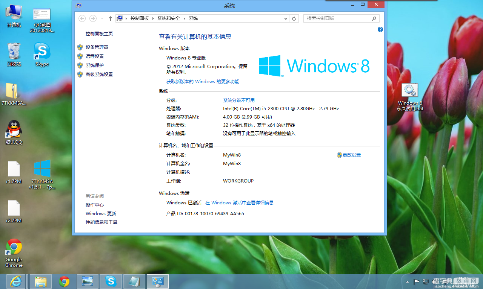Open the Action Center flag tray icon
Viewport: 483px width, 289px height.
tap(417, 281)
